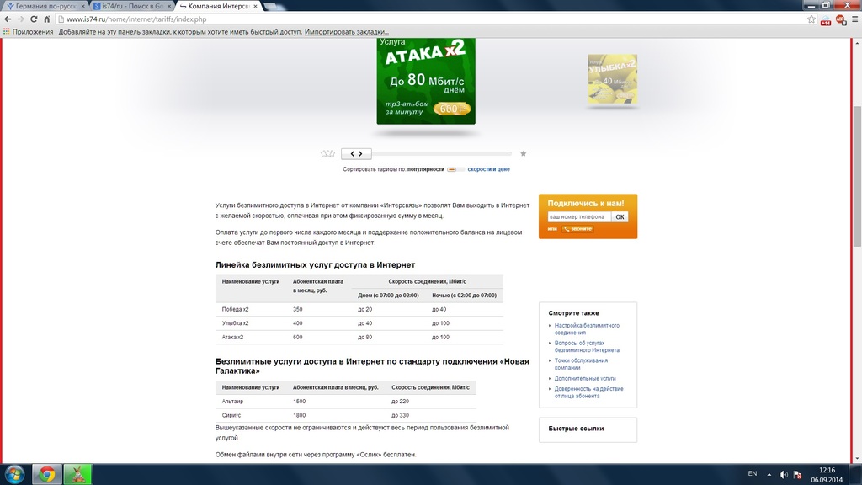Click the Альтаир tariff row name
862x485 pixels.
pos(232,402)
